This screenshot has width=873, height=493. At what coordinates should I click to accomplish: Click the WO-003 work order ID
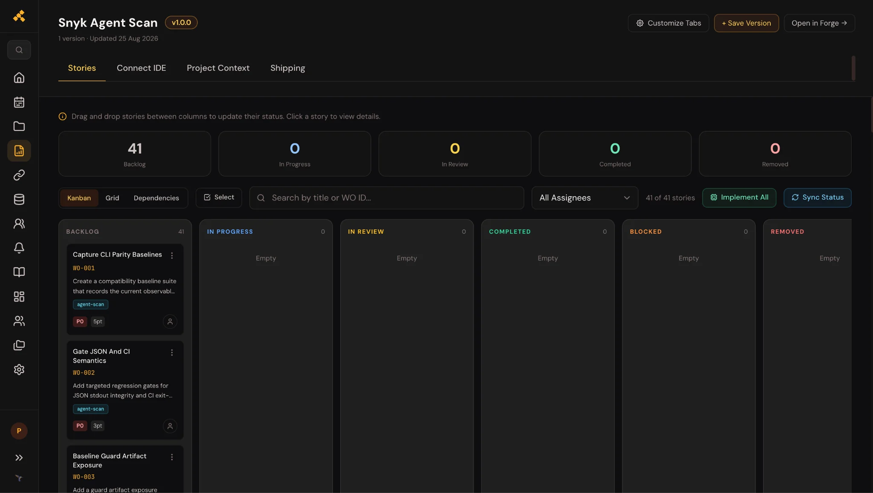(x=84, y=477)
